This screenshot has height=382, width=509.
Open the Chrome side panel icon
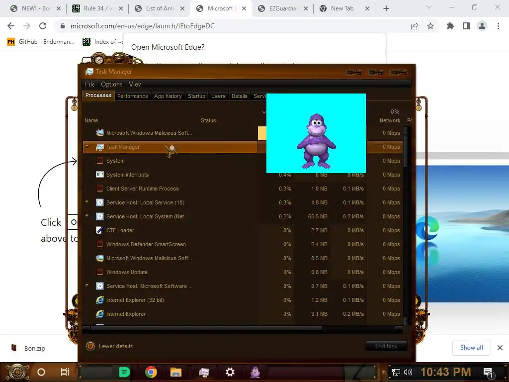[x=466, y=26]
